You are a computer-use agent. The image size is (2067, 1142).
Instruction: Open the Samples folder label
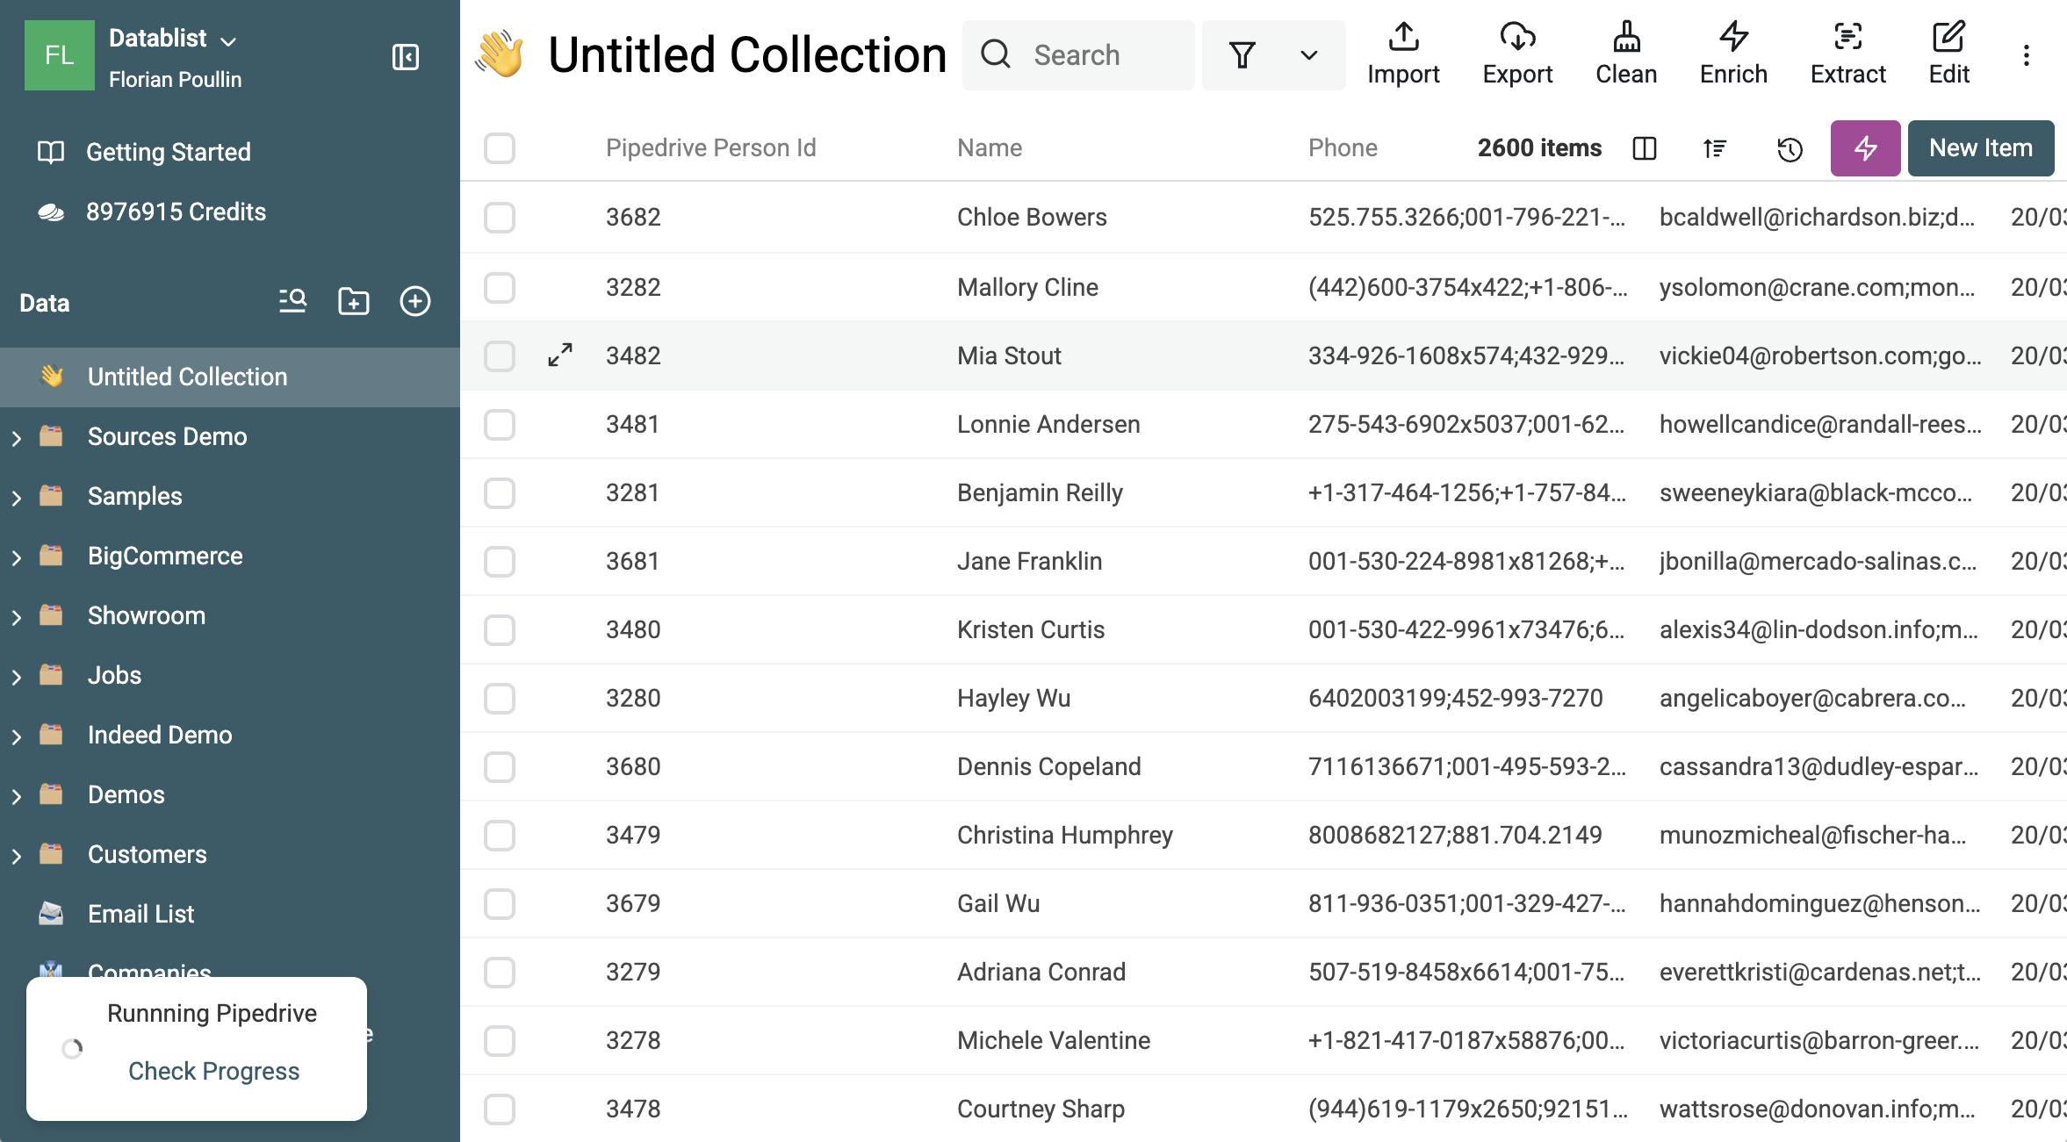pyautogui.click(x=134, y=496)
